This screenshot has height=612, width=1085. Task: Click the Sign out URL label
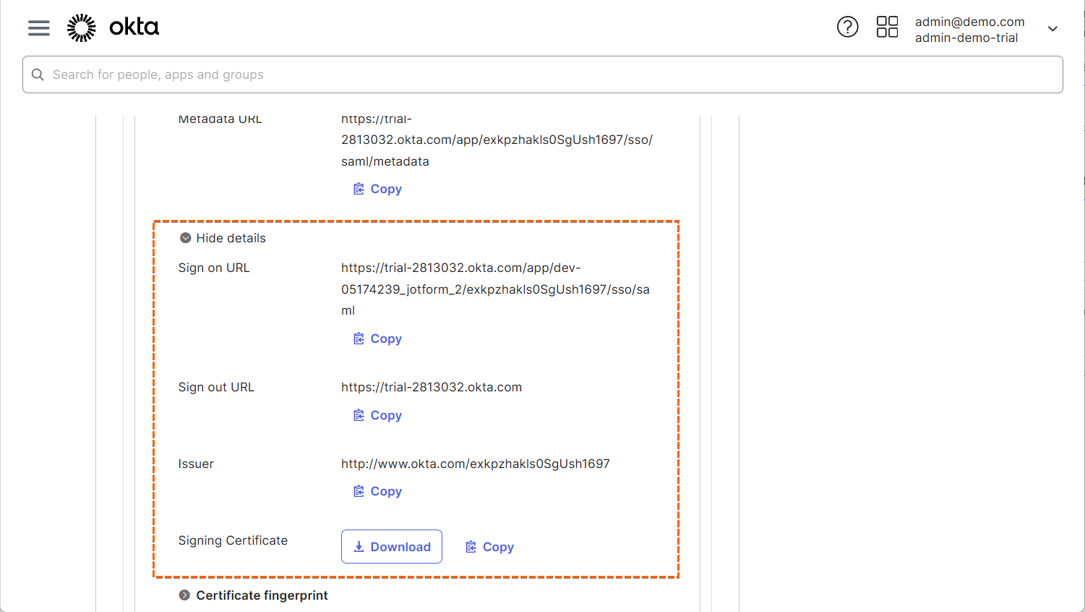[x=216, y=387]
